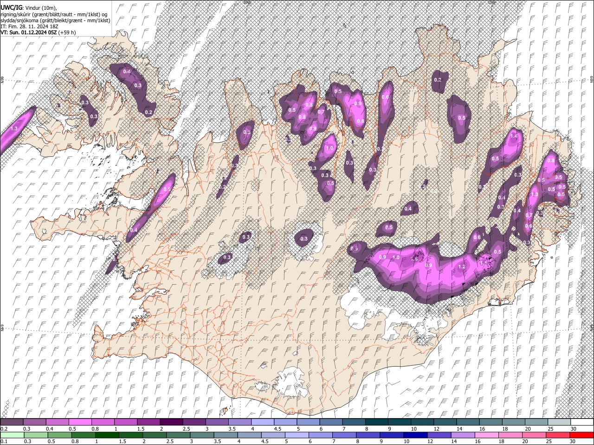The width and height of the screenshot is (594, 445).
Task: Select the darkest purple swatch labeled 2 on the upper scale
Action: (x=171, y=422)
